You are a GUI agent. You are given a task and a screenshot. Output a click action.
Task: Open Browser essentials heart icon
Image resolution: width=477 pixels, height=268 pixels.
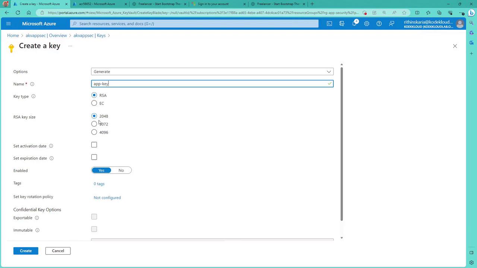pyautogui.click(x=450, y=13)
